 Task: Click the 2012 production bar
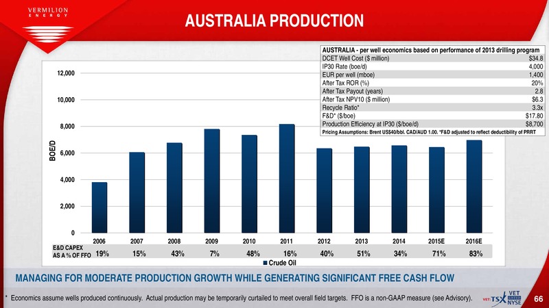(324, 191)
